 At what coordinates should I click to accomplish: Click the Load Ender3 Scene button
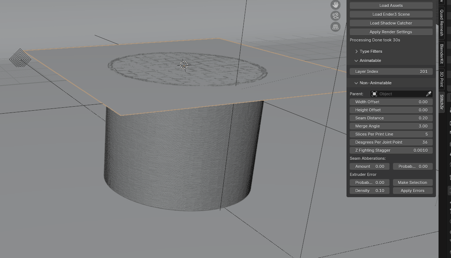point(391,14)
